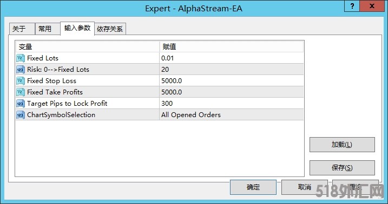This screenshot has height=204, width=388.
Task: Close the Expert dialog window
Action: point(372,6)
